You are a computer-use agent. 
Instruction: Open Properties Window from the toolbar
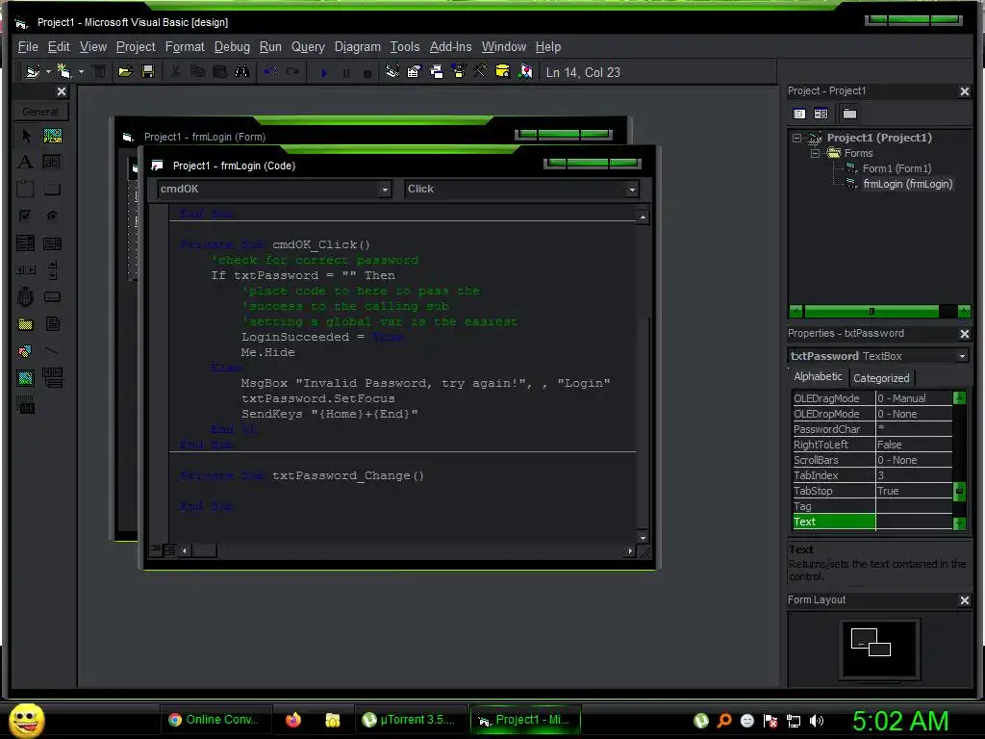[x=414, y=71]
